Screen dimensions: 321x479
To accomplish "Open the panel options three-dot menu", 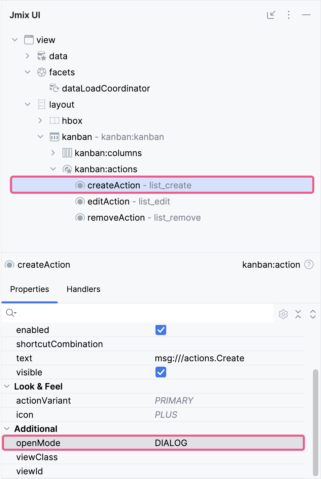I will coord(288,15).
